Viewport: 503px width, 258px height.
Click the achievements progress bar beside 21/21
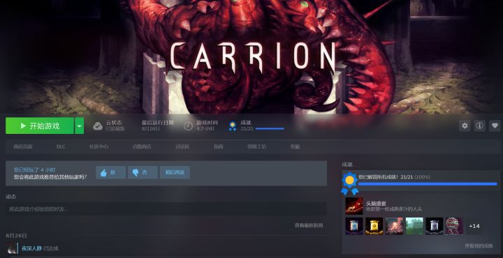click(x=270, y=129)
